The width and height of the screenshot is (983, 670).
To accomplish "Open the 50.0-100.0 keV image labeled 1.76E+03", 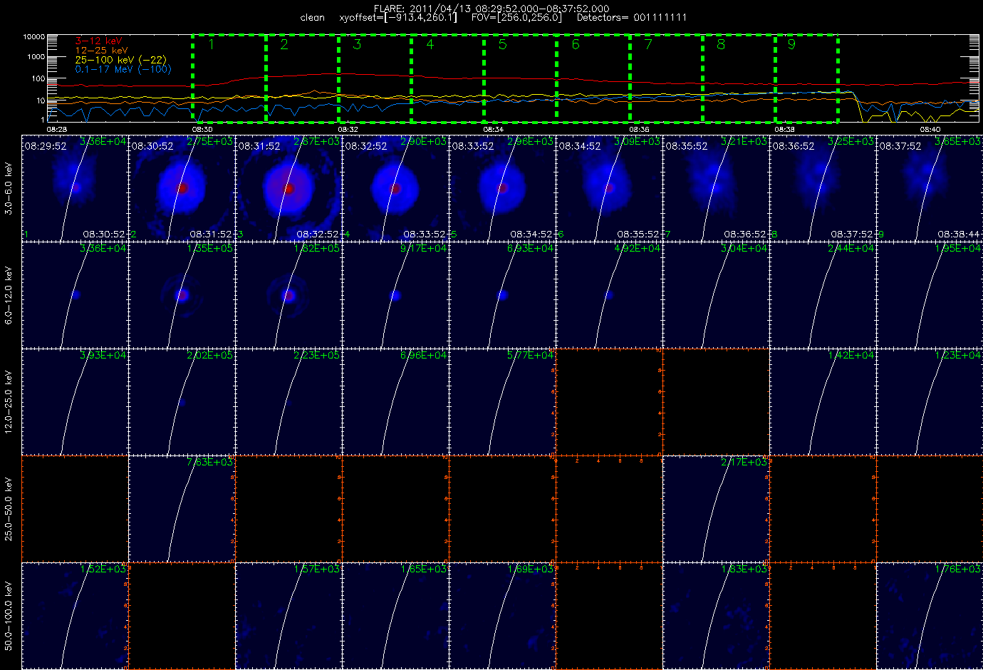I will pos(930,616).
